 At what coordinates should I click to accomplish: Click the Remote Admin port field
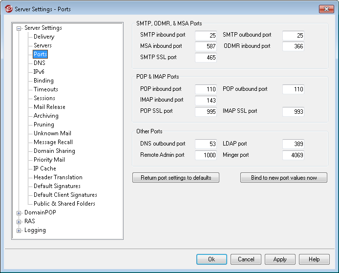click(x=206, y=155)
